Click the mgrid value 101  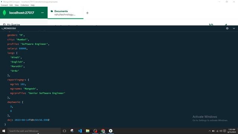(x=22, y=84)
